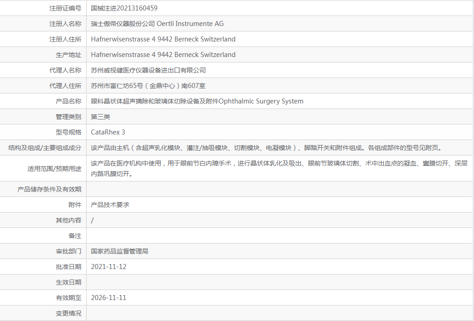Click model value CataRhex 3

click(x=108, y=132)
